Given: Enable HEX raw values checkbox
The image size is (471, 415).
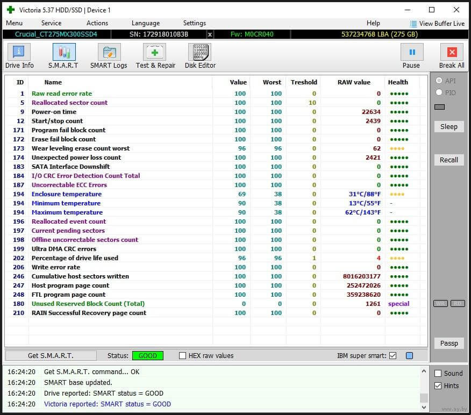Looking at the screenshot, I should point(183,356).
